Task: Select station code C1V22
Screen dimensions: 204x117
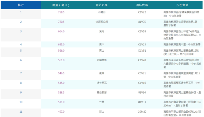Action: coord(142,12)
